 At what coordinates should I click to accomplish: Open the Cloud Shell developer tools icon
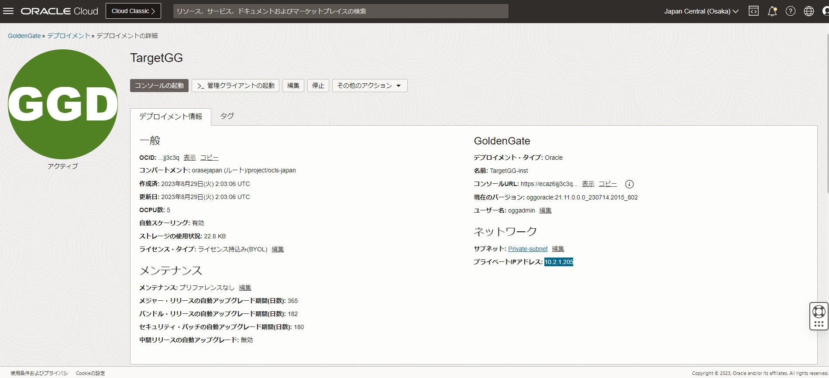click(x=753, y=11)
